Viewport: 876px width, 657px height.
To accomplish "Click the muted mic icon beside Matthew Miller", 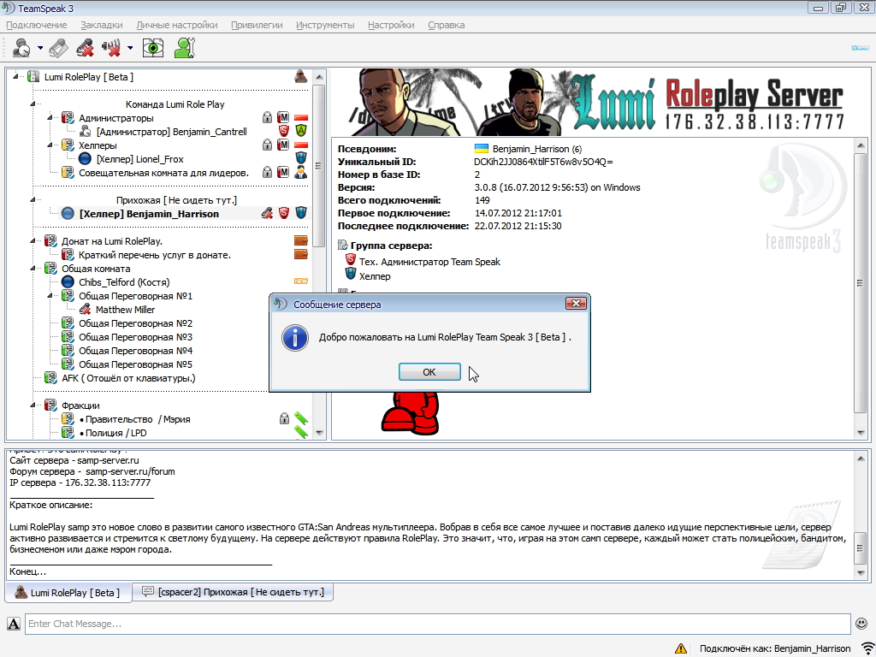I will [x=85, y=309].
